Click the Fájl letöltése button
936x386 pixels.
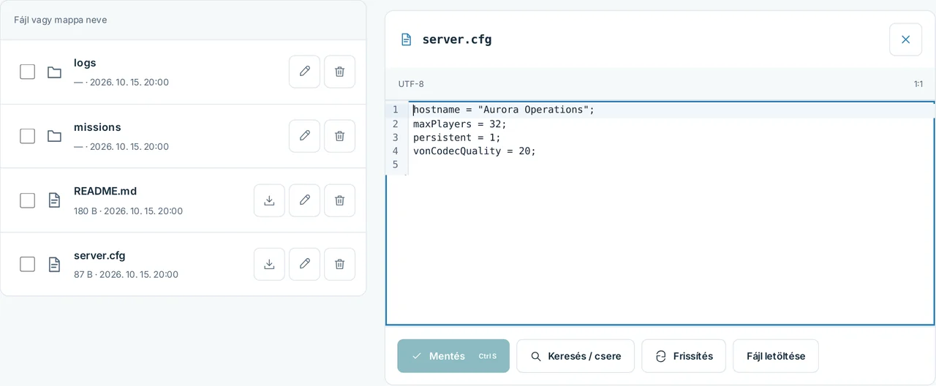tap(776, 356)
